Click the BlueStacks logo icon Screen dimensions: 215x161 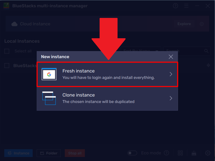(x=6, y=6)
